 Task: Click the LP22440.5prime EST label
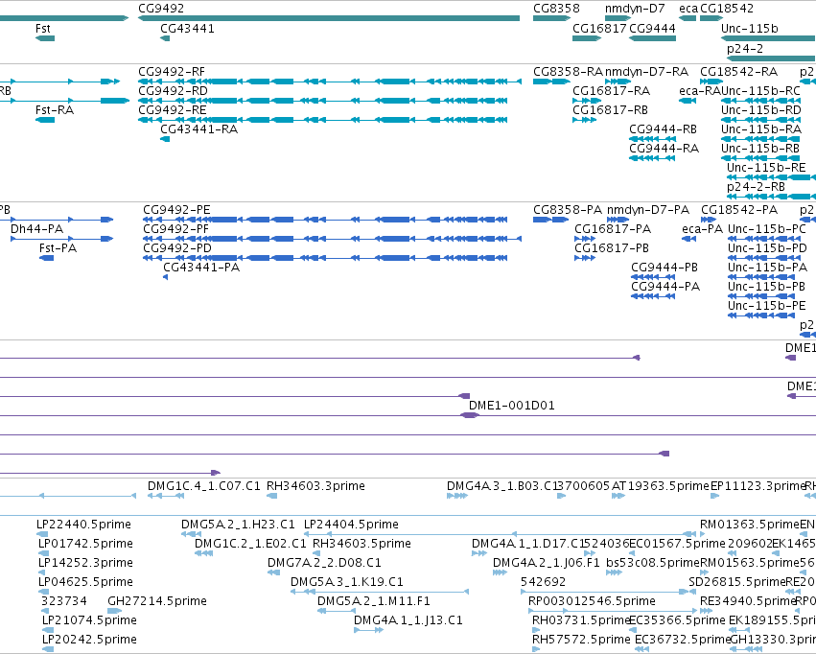83,525
